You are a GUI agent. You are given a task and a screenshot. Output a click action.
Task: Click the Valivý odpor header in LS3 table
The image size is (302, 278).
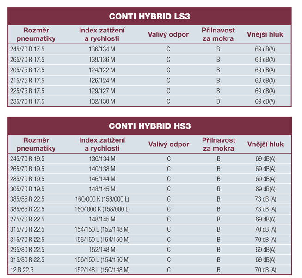click(168, 35)
